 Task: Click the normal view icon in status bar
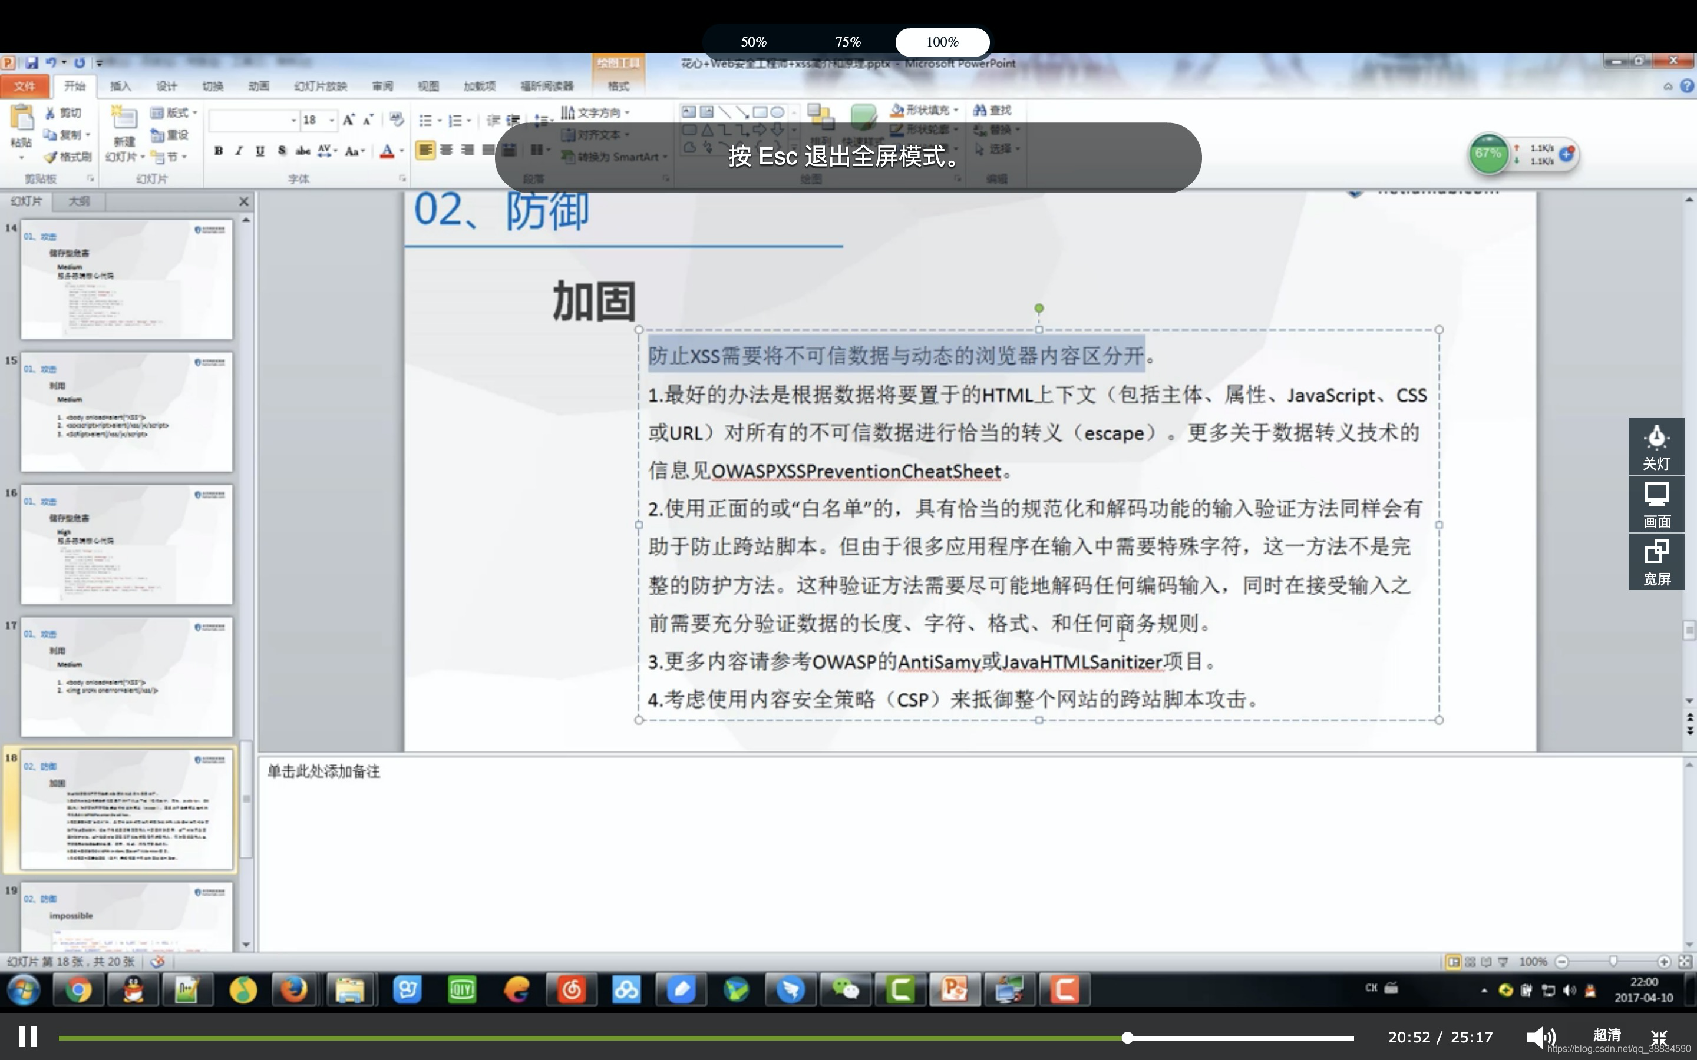point(1453,962)
